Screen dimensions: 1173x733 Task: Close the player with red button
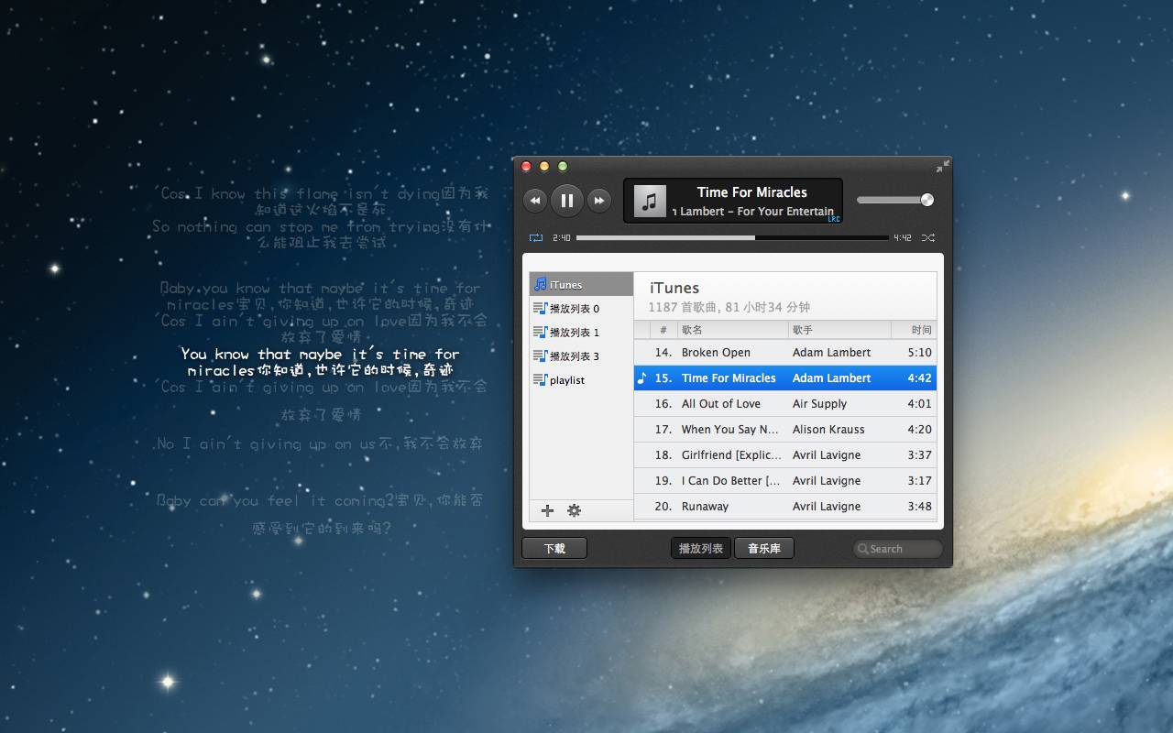[526, 166]
